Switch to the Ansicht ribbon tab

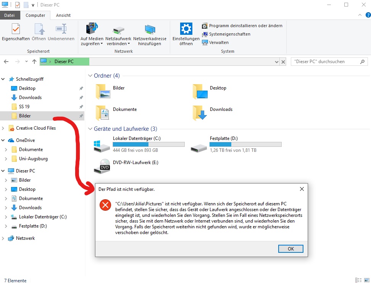(x=63, y=15)
